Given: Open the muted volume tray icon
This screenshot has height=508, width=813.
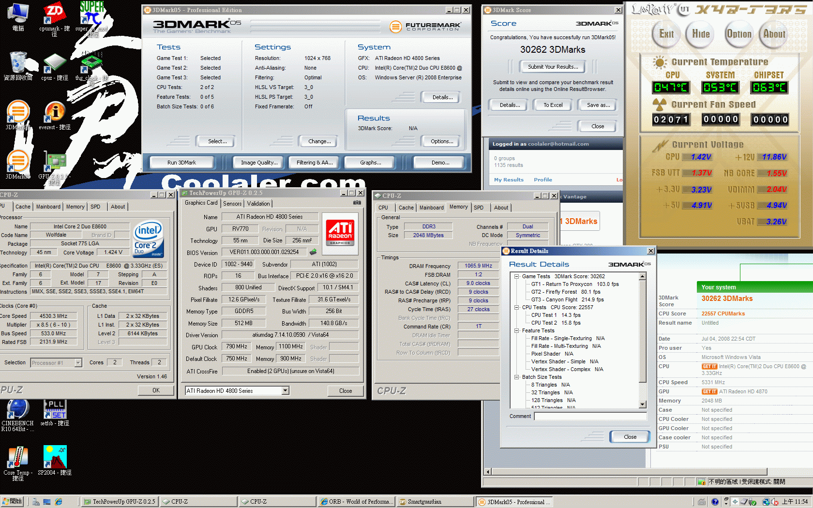Looking at the screenshot, I should tap(775, 502).
